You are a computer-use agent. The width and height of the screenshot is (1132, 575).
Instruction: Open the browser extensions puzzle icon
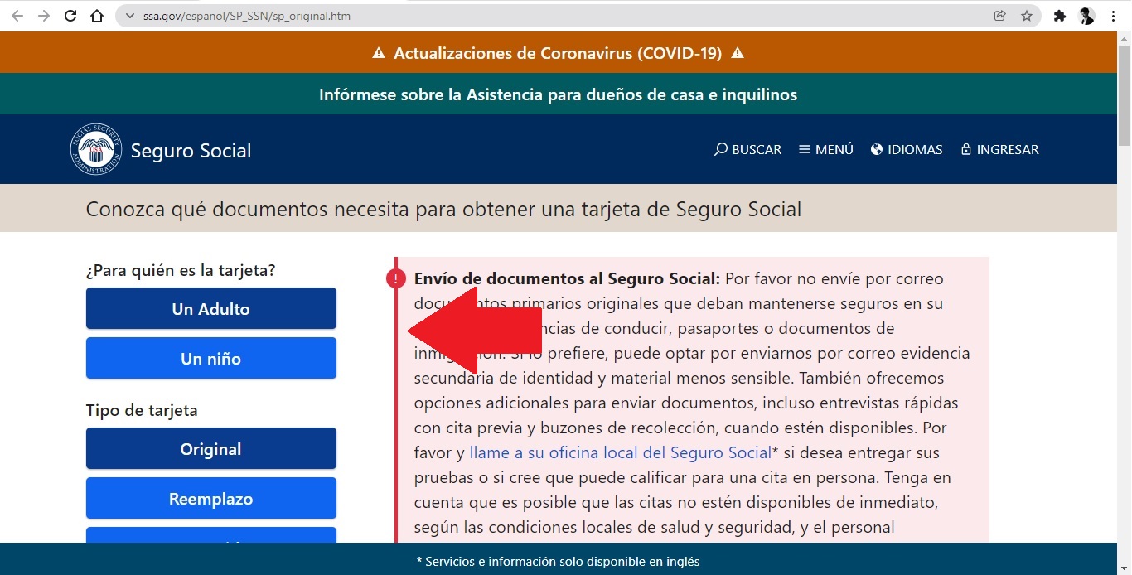pos(1060,15)
